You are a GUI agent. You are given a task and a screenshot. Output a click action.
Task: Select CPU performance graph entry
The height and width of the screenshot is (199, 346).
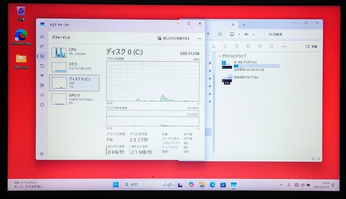tap(75, 52)
